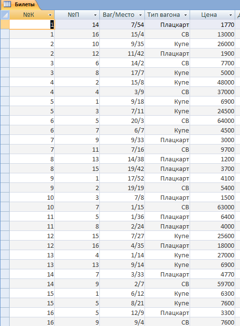Click the cell with price 4000
This screenshot has height=326, width=240.
click(x=212, y=226)
